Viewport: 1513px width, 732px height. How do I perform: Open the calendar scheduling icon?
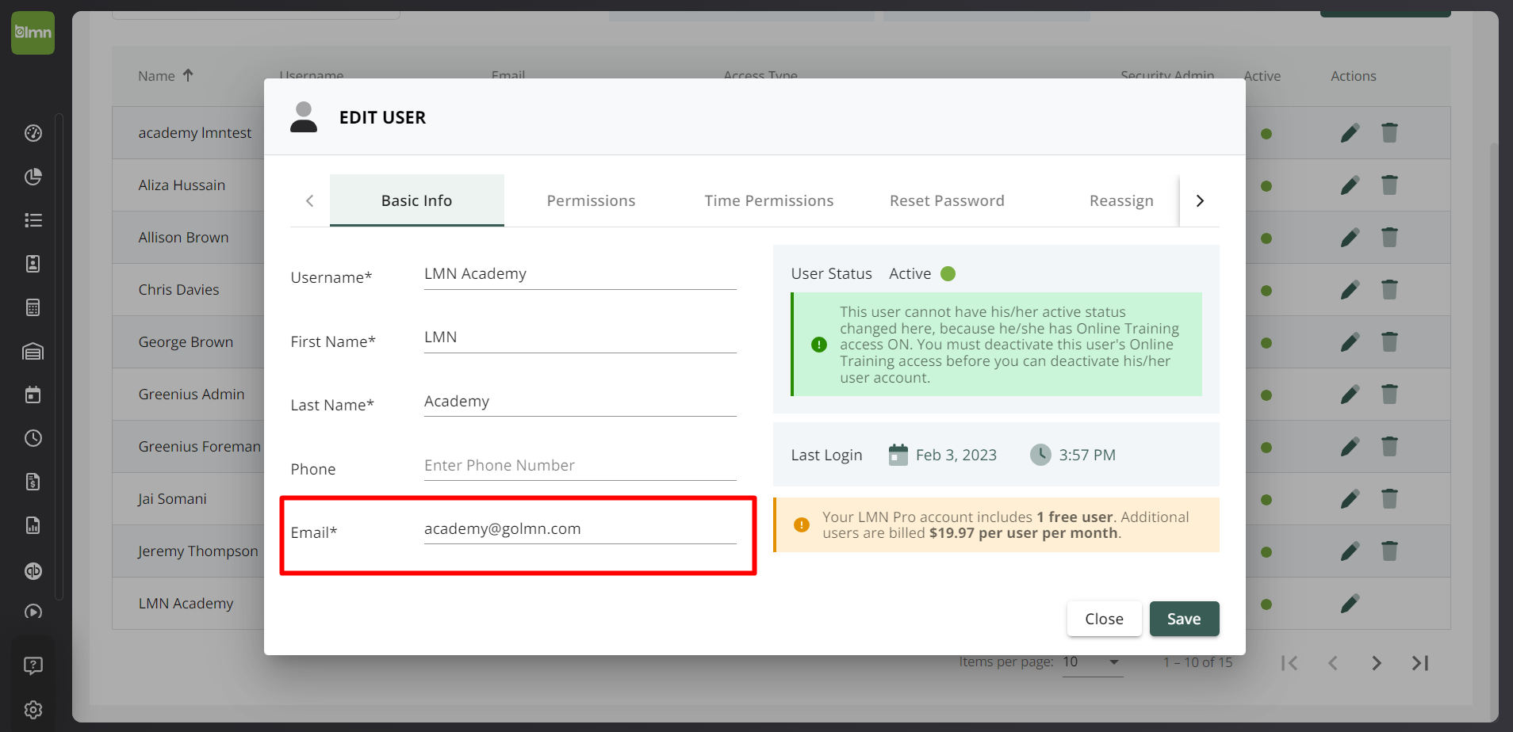click(x=33, y=395)
